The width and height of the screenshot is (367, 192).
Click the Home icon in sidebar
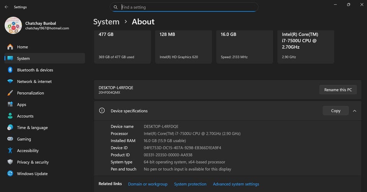point(10,47)
